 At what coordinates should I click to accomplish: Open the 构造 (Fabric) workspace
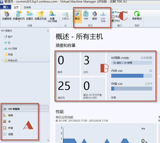[x=8, y=115]
